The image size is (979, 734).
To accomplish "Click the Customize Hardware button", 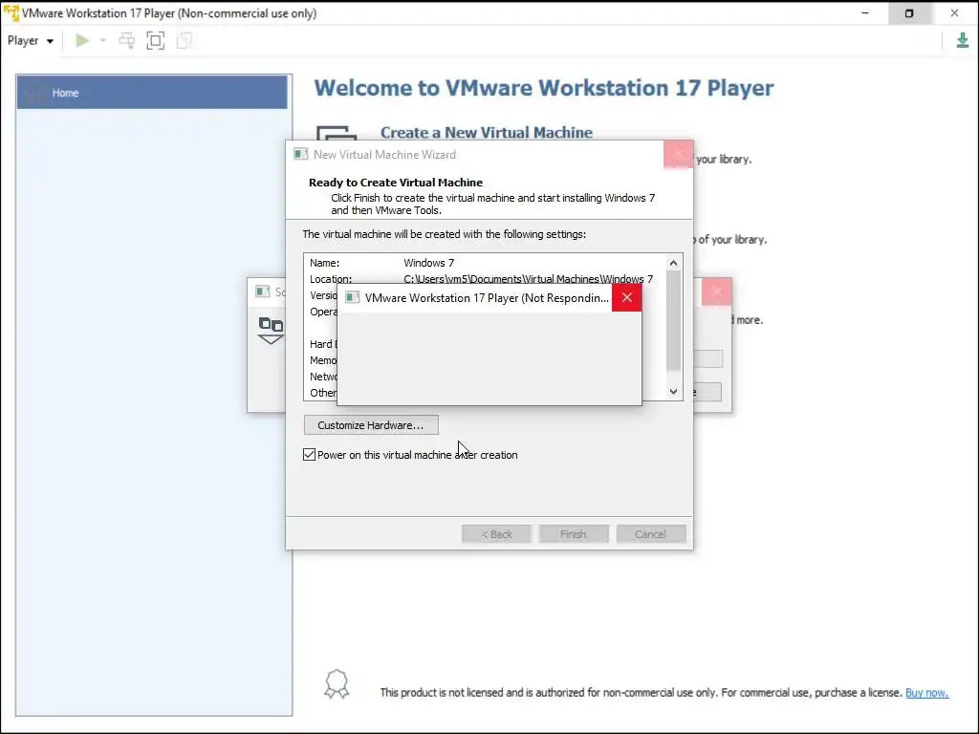I will click(371, 425).
